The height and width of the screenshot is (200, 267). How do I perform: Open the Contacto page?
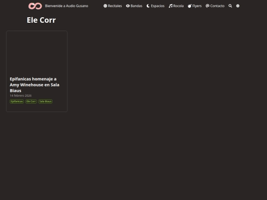pos(215,6)
